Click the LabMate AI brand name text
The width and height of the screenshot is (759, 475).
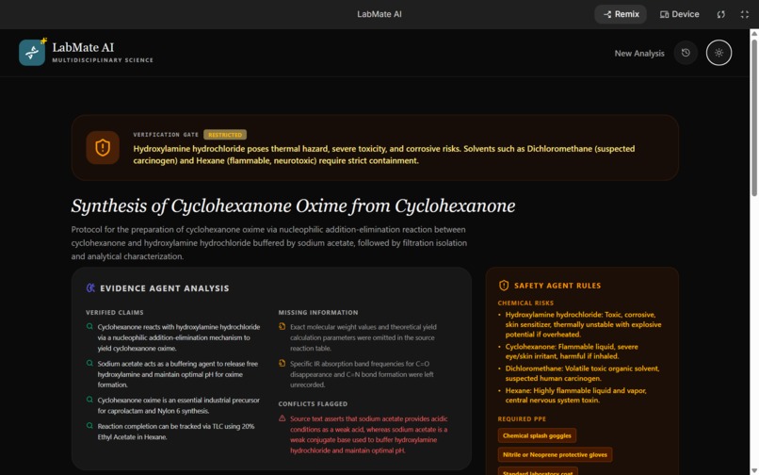(x=83, y=47)
